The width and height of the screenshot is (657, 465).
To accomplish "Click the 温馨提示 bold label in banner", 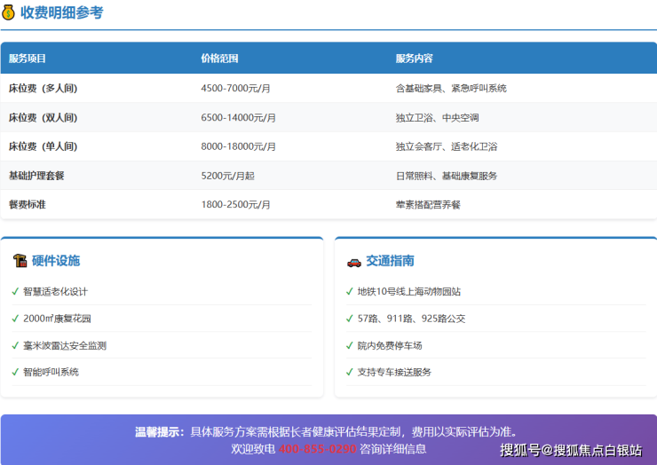I will click(160, 432).
